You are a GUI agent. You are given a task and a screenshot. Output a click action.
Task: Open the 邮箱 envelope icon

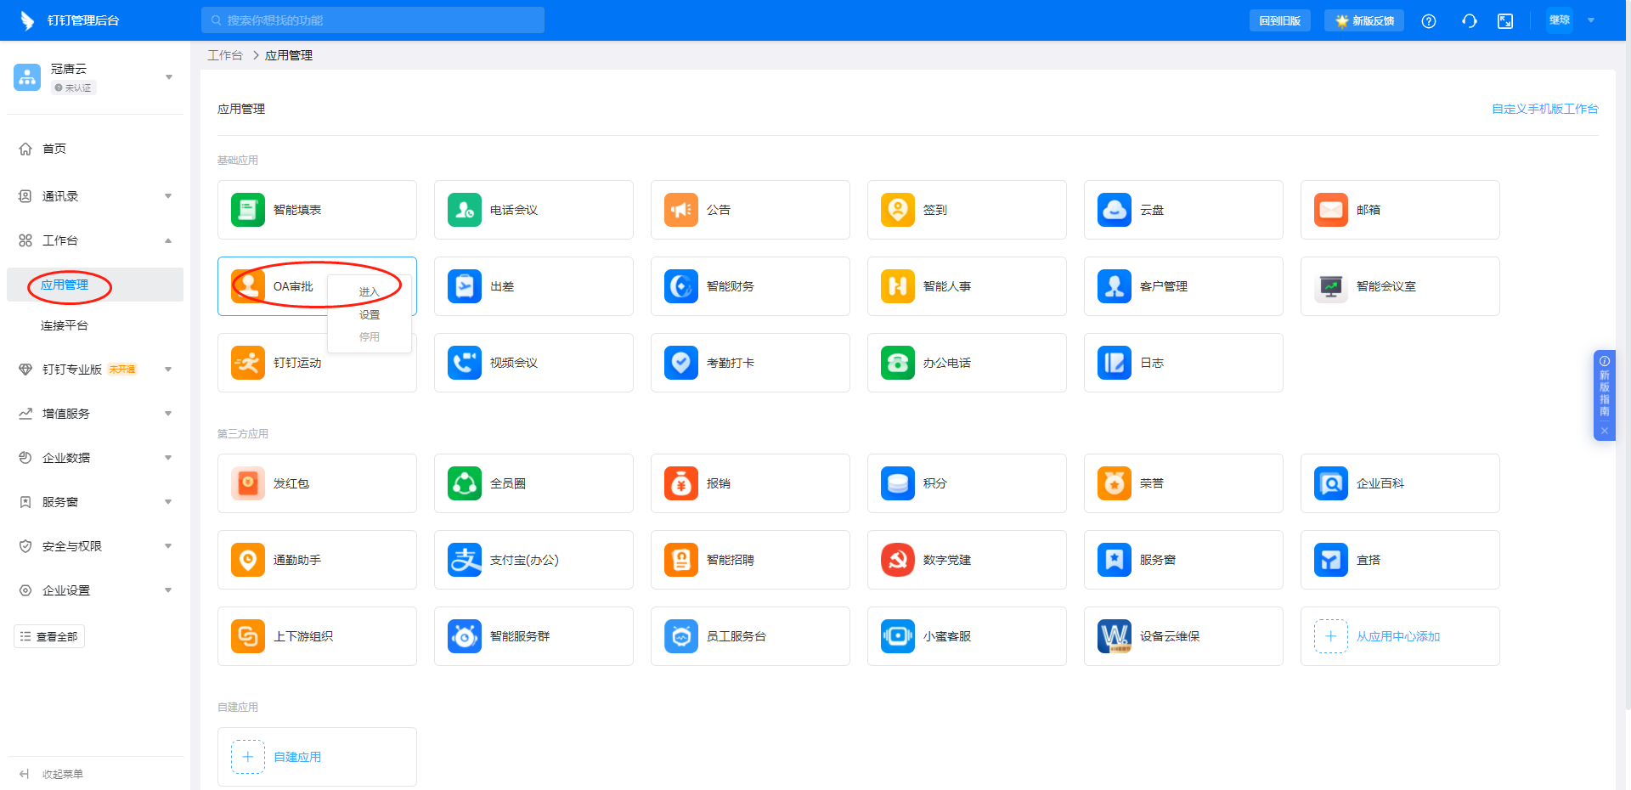pos(1331,210)
